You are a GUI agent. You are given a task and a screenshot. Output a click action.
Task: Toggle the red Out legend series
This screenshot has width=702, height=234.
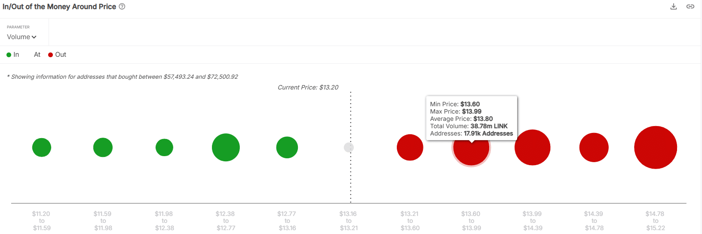(x=57, y=55)
